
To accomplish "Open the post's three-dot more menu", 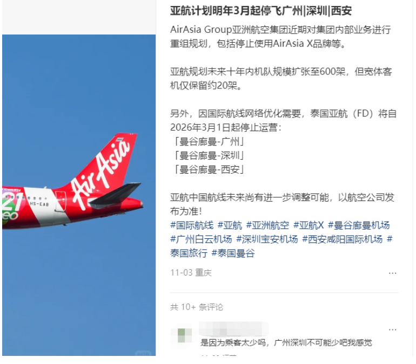I will [392, 273].
